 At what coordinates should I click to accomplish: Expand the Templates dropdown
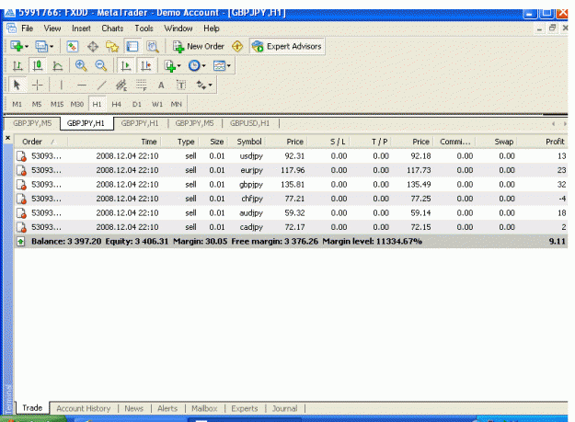click(228, 66)
